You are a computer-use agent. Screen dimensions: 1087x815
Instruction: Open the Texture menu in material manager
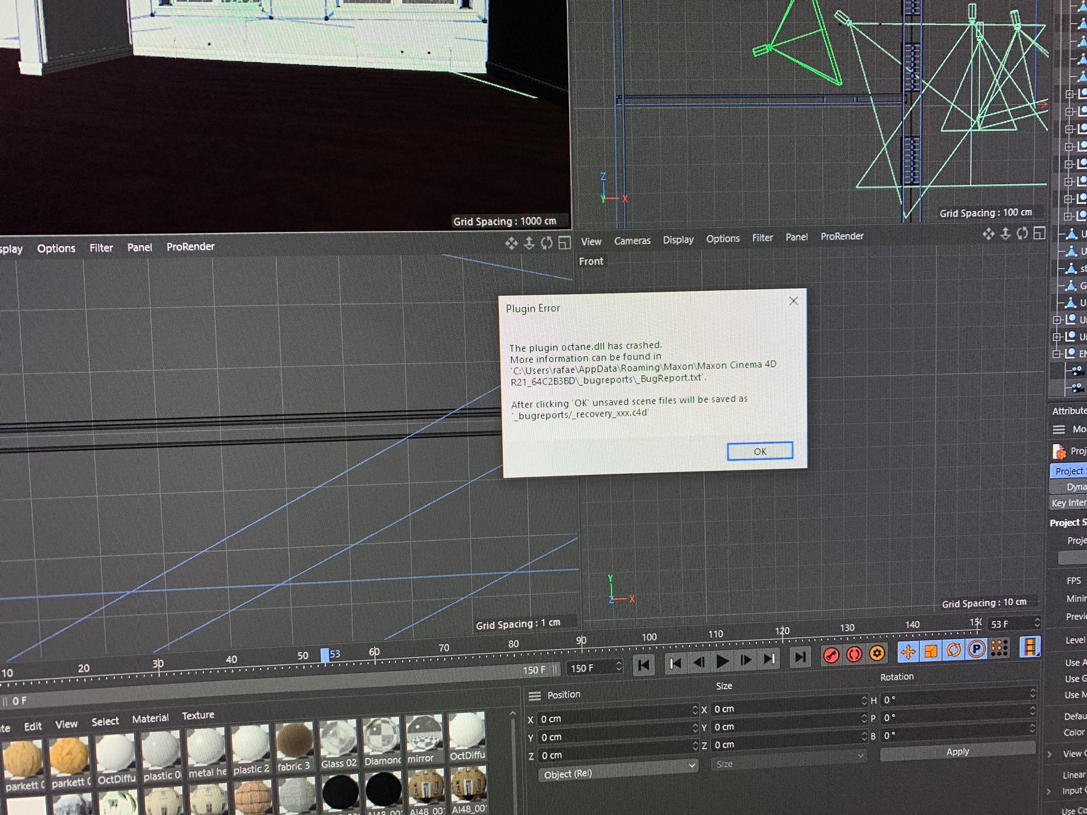pos(198,715)
